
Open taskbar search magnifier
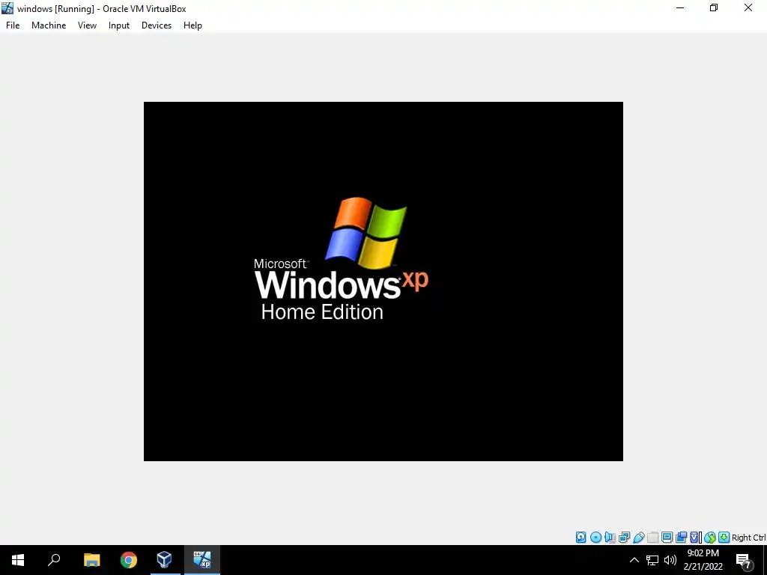[x=54, y=560]
